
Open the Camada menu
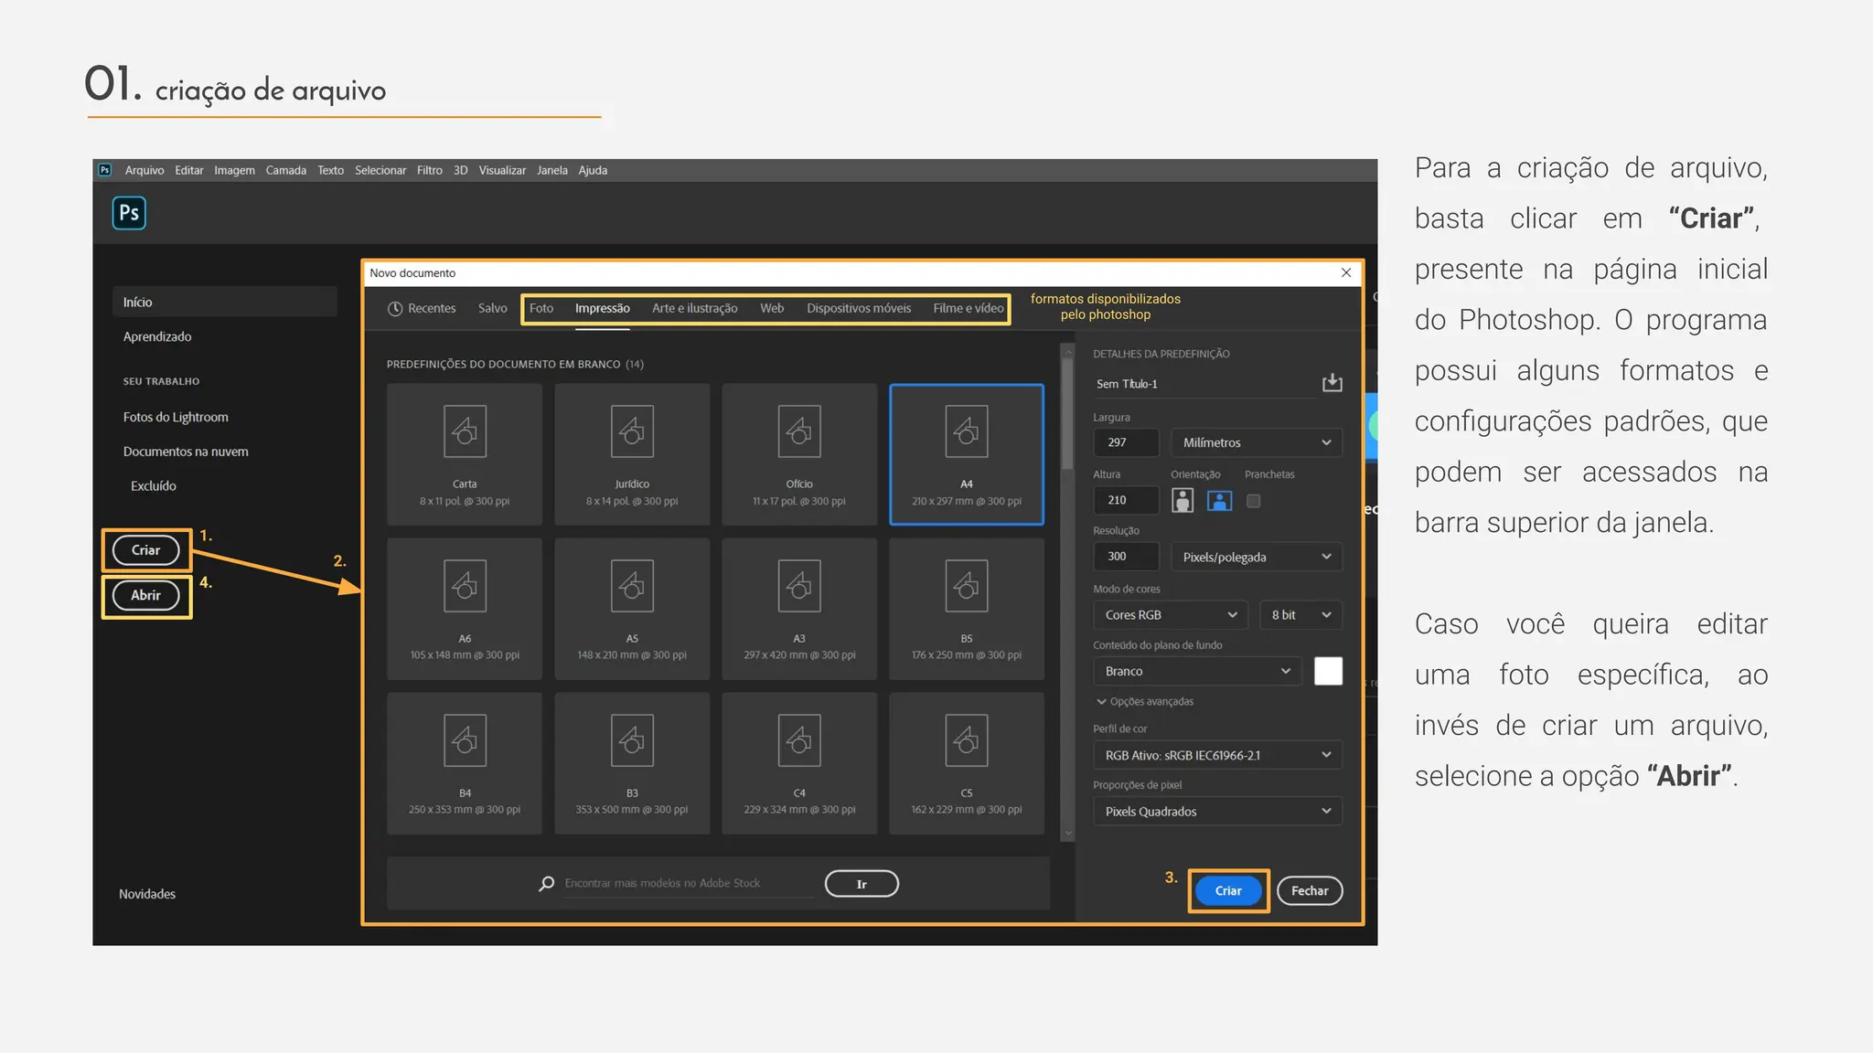pyautogui.click(x=285, y=170)
